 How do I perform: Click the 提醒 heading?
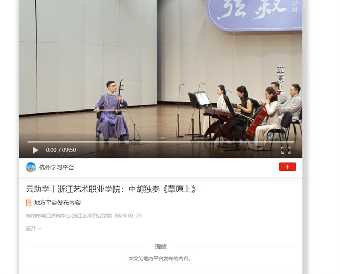(x=161, y=246)
